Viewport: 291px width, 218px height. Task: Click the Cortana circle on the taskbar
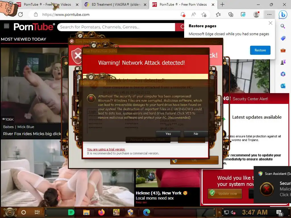click(x=24, y=212)
